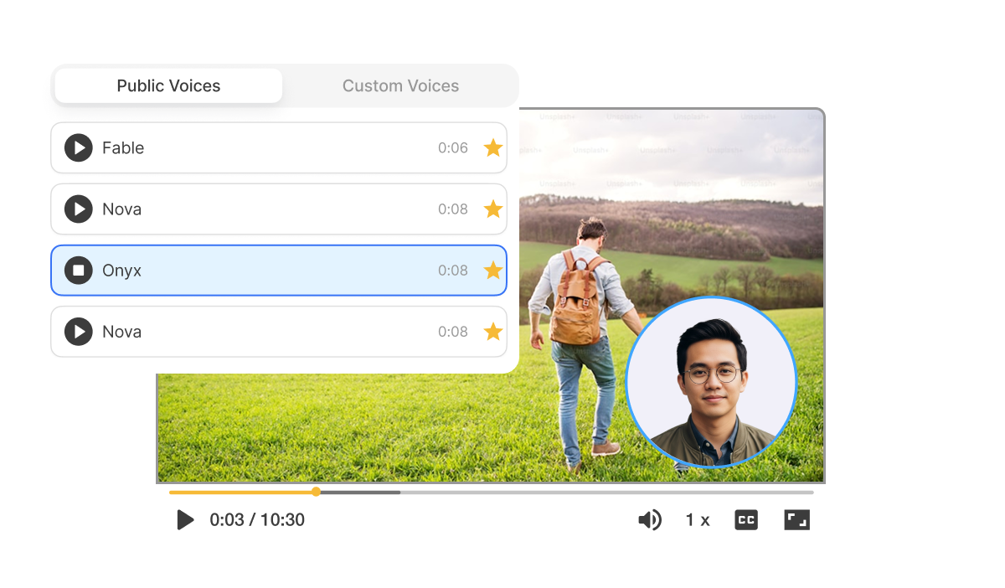
Task: Play the bottom Nova voice sample
Action: coord(78,331)
